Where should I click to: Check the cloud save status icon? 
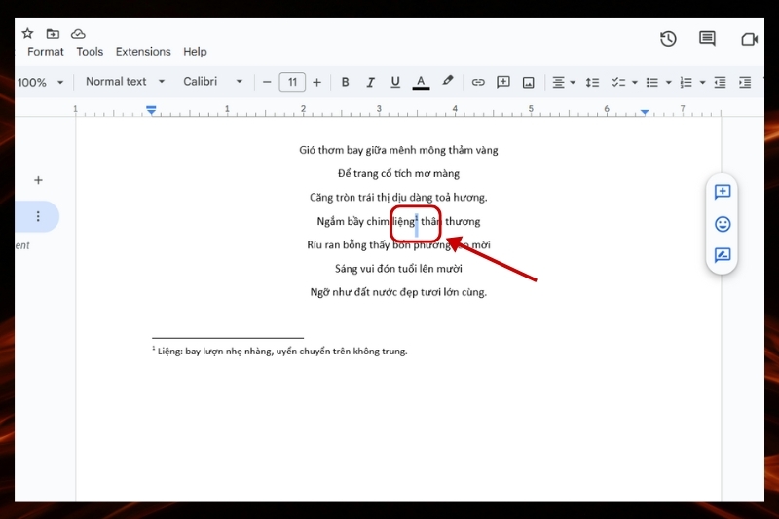pos(78,34)
